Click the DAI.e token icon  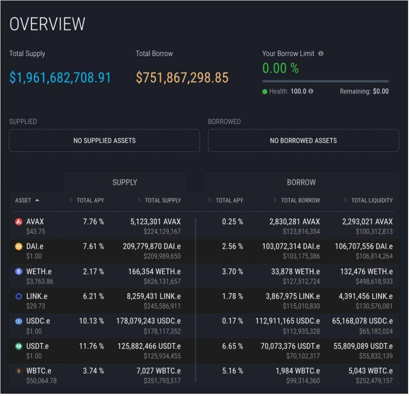point(19,247)
